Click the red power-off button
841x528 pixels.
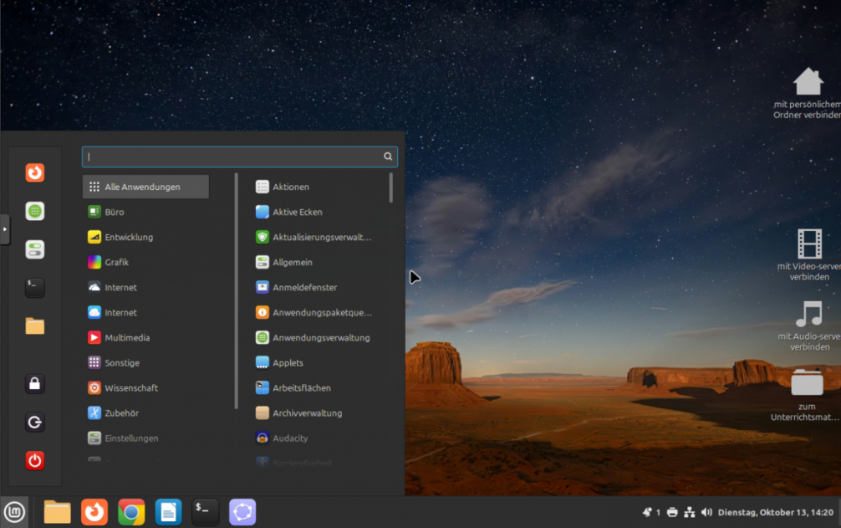tap(35, 460)
